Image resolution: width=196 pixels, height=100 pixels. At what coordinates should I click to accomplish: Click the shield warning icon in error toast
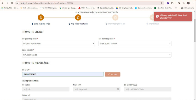(157, 16)
